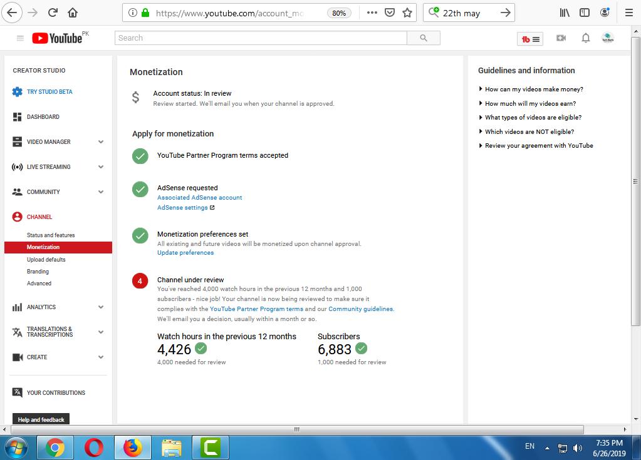Select the Upload defaults submenu item
641x460 pixels.
tap(46, 260)
